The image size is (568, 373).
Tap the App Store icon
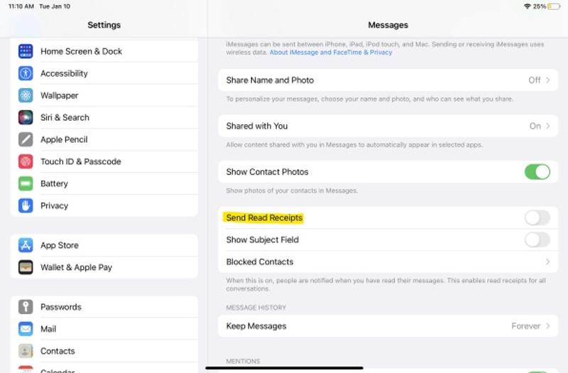[26, 245]
